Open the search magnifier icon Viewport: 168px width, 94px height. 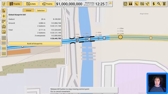click(x=159, y=4)
